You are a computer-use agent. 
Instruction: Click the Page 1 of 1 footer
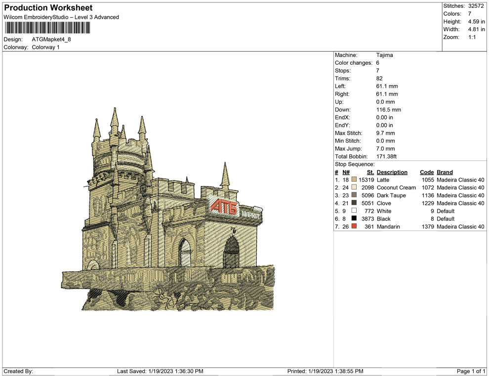[x=471, y=371]
